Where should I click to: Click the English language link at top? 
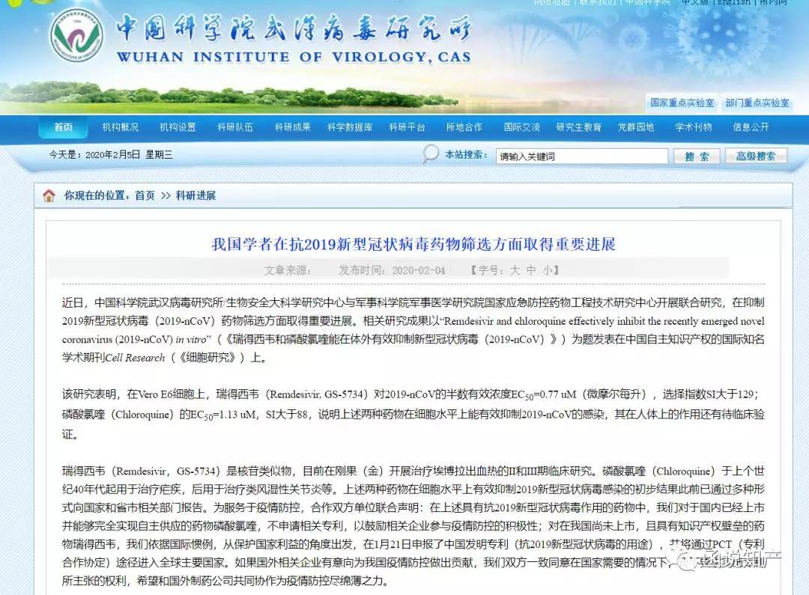733,2
